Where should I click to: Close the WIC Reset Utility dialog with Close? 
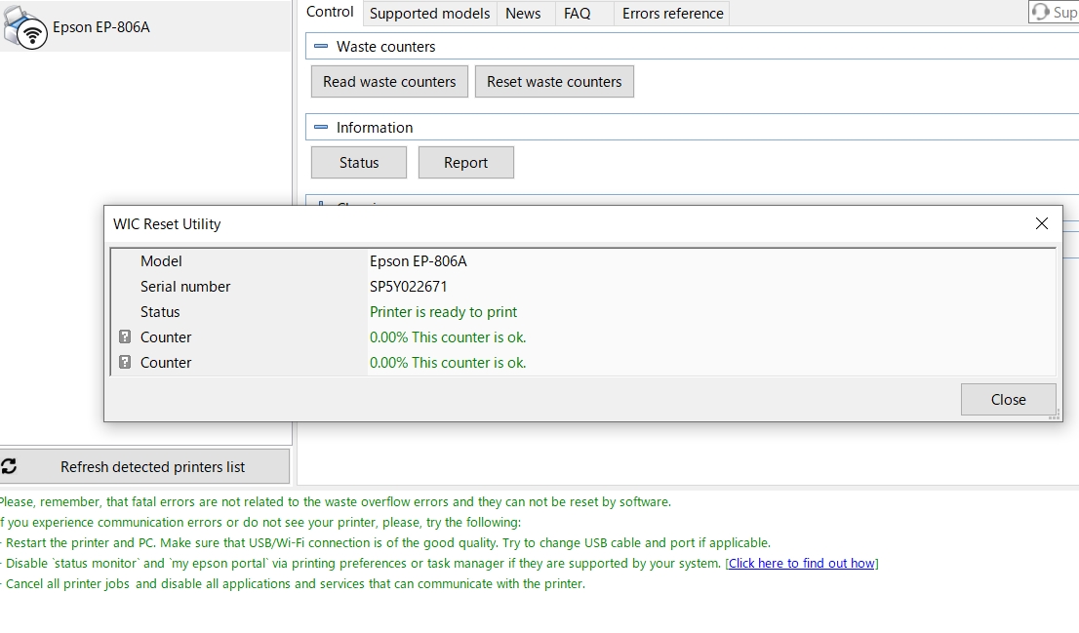tap(1008, 400)
